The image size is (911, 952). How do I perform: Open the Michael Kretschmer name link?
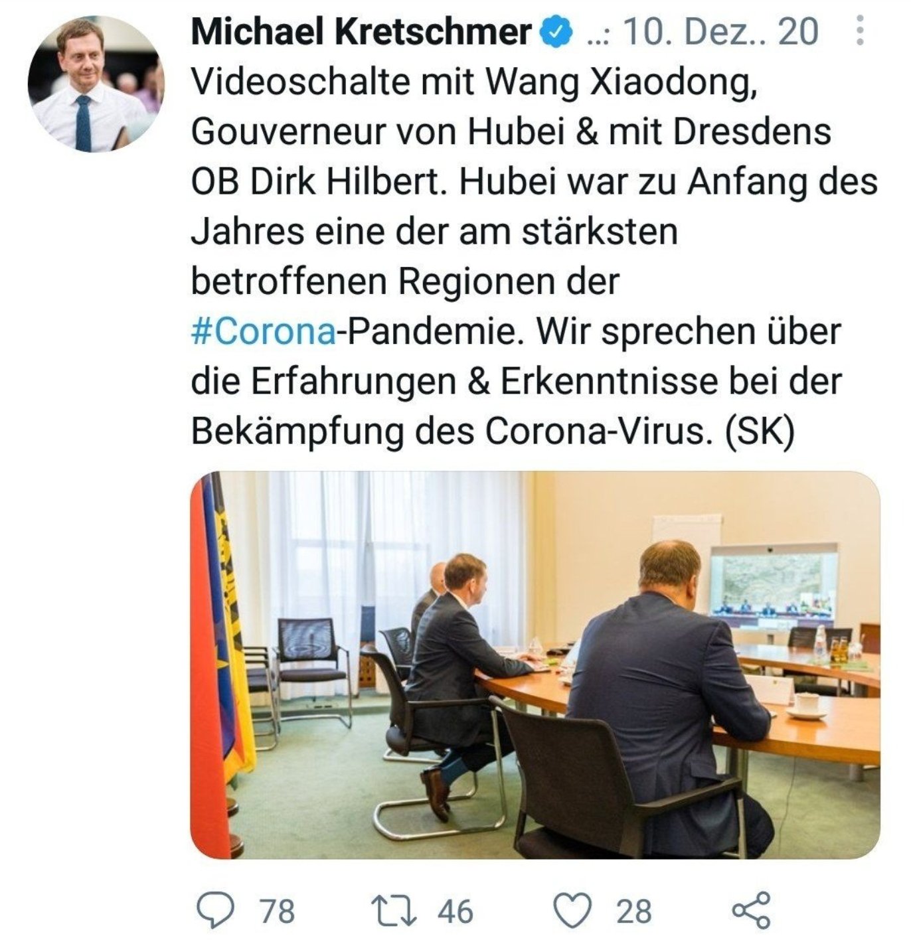coord(361,32)
